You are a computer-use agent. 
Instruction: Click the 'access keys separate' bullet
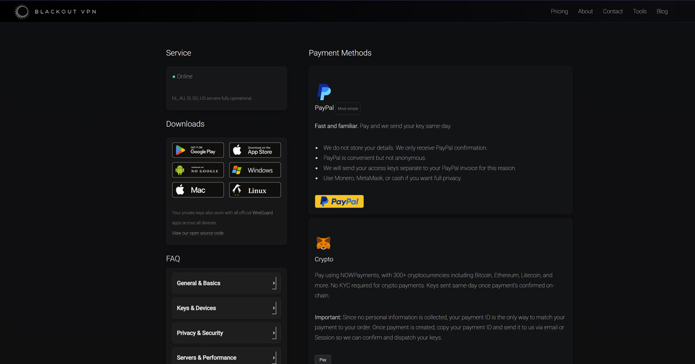click(x=420, y=168)
